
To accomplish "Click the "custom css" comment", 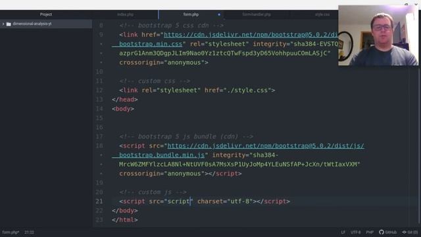I will click(155, 81).
